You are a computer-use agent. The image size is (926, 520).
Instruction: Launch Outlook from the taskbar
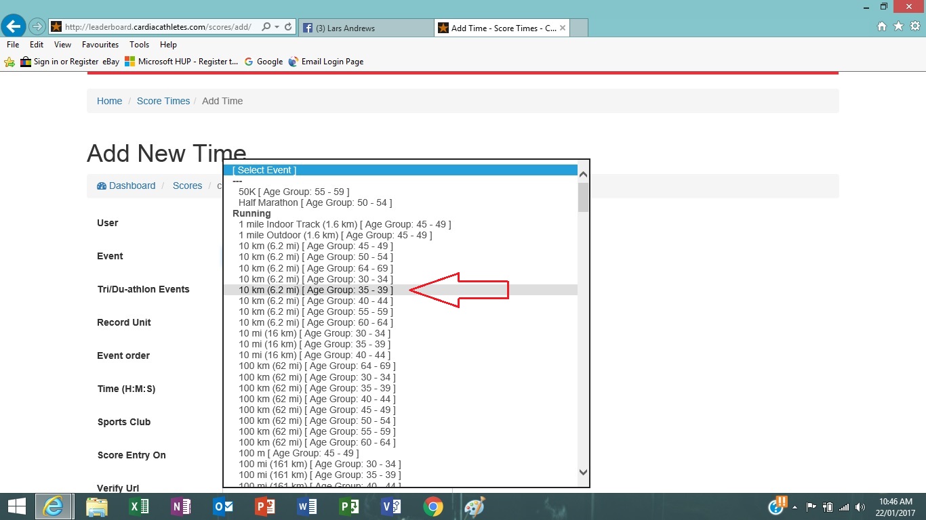pos(223,506)
